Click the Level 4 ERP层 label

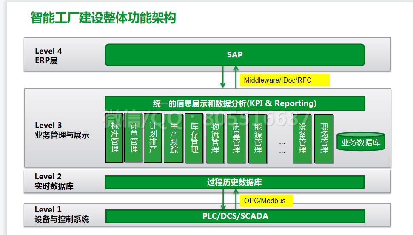coord(48,56)
